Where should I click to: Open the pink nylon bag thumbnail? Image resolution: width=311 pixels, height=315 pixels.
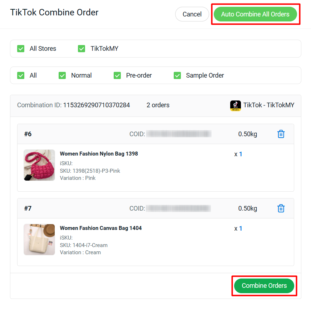pos(39,165)
